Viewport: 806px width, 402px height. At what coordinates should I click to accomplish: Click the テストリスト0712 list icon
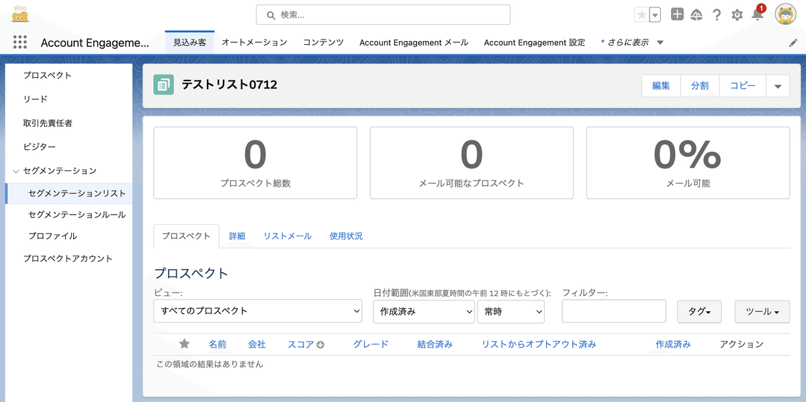click(163, 85)
